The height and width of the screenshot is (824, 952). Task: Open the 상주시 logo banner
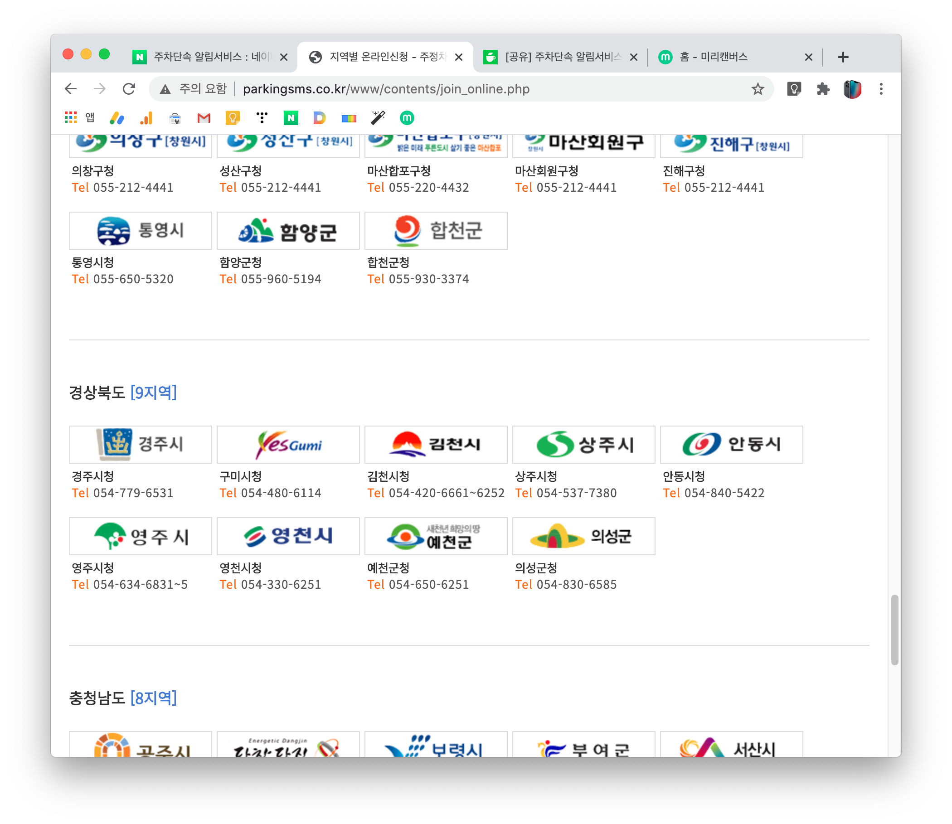click(583, 444)
